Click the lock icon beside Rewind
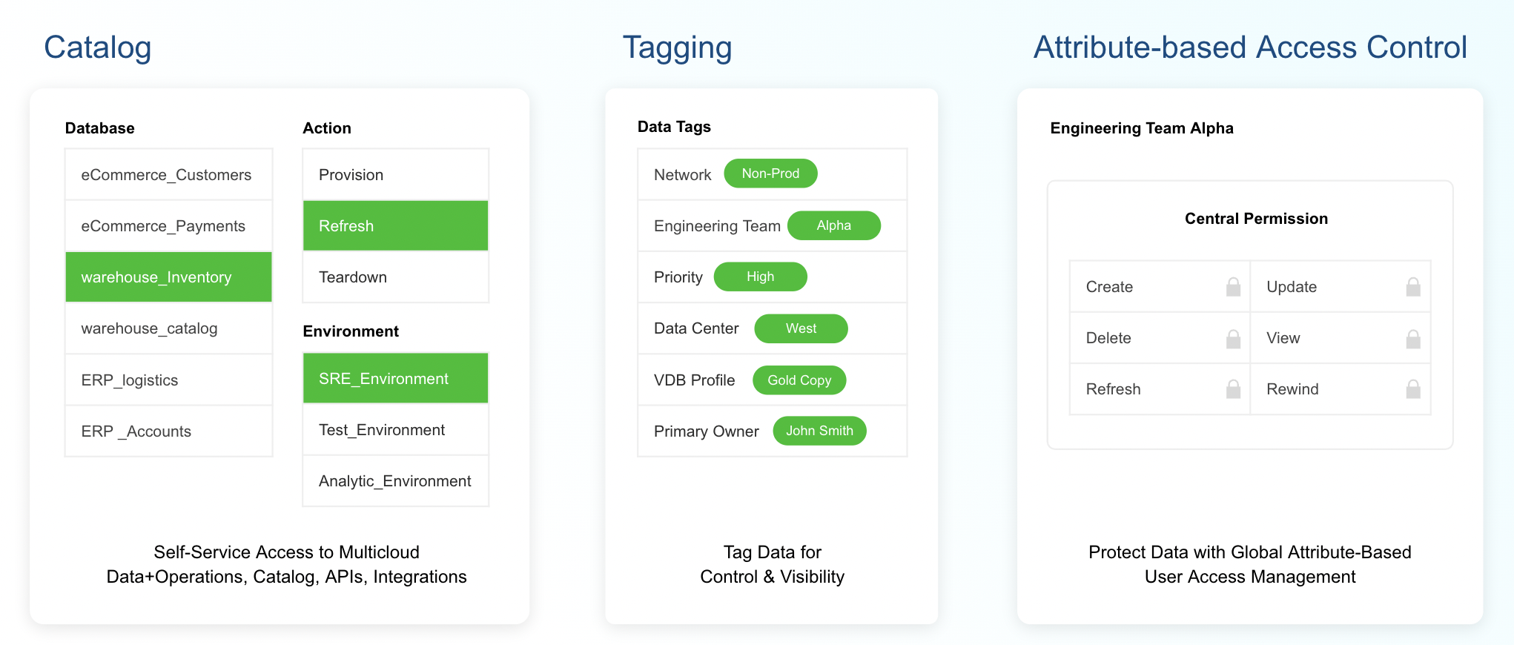The height and width of the screenshot is (645, 1514). tap(1413, 389)
